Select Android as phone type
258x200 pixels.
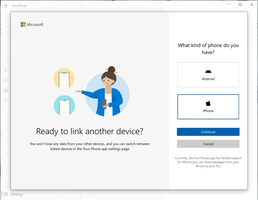click(208, 75)
